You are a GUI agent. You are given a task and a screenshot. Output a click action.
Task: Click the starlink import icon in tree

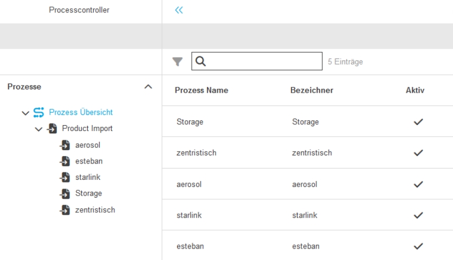(x=65, y=178)
